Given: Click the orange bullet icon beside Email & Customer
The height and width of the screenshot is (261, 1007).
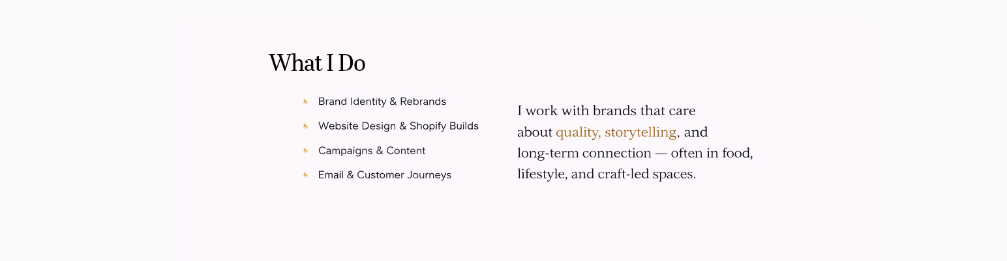Looking at the screenshot, I should tap(305, 174).
